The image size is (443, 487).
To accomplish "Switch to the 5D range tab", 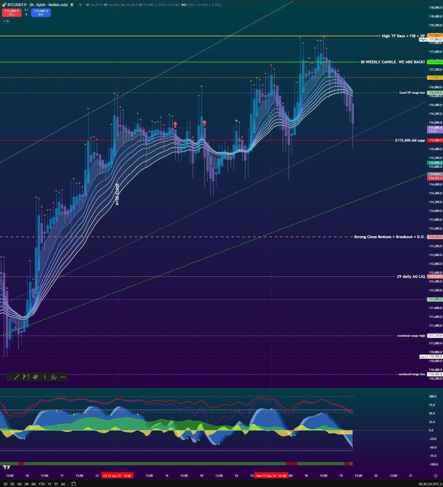I will [x=12, y=484].
